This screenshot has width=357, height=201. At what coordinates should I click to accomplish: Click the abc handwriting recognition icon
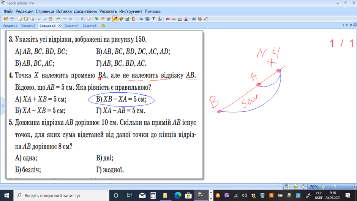[x=174, y=19]
